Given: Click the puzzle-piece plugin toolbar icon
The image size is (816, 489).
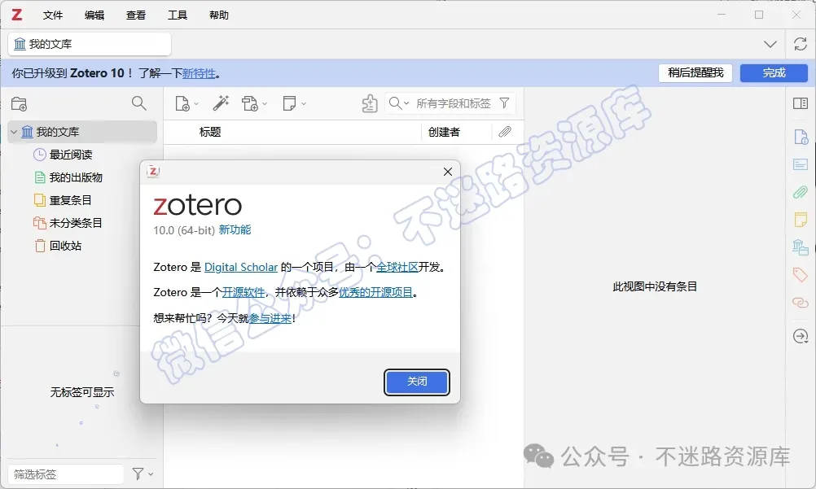Looking at the screenshot, I should [370, 103].
